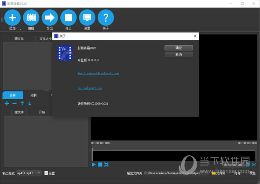This screenshot has width=260, height=184.
Task: Click the 编辑 (Edit) filmstrip icon
Action: [x=31, y=18]
